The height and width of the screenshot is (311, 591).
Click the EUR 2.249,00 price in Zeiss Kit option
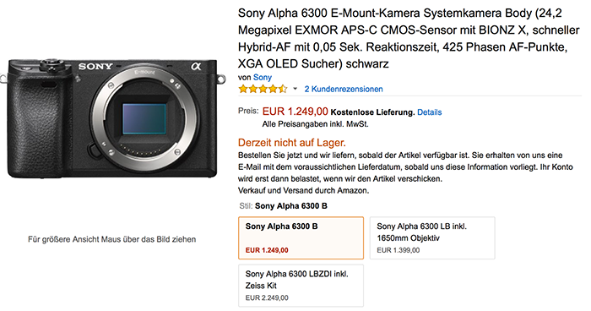tap(267, 297)
